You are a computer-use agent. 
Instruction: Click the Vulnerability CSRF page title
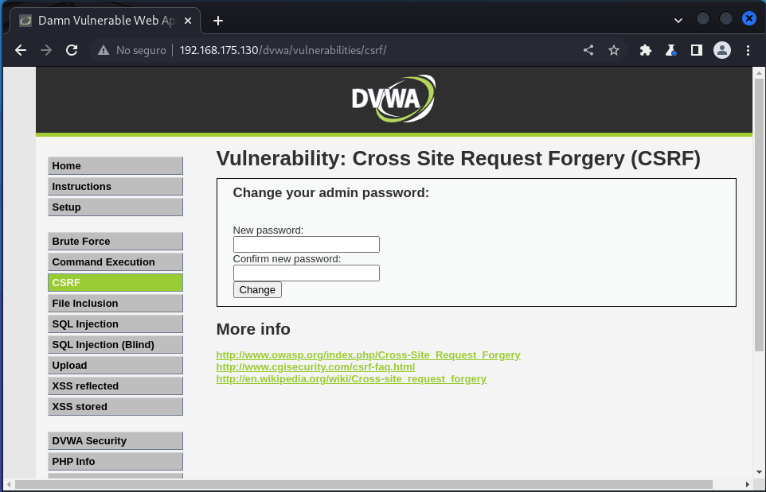click(458, 158)
